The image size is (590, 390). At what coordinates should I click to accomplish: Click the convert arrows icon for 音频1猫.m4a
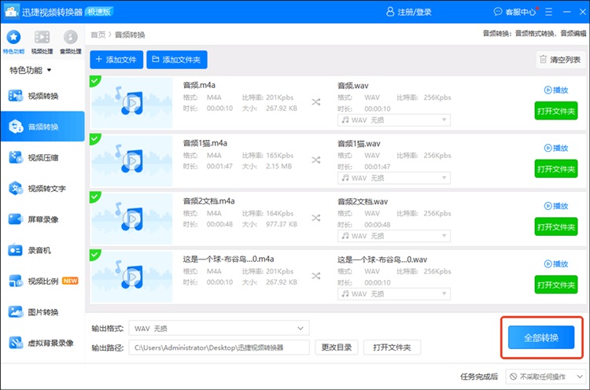[x=316, y=160]
